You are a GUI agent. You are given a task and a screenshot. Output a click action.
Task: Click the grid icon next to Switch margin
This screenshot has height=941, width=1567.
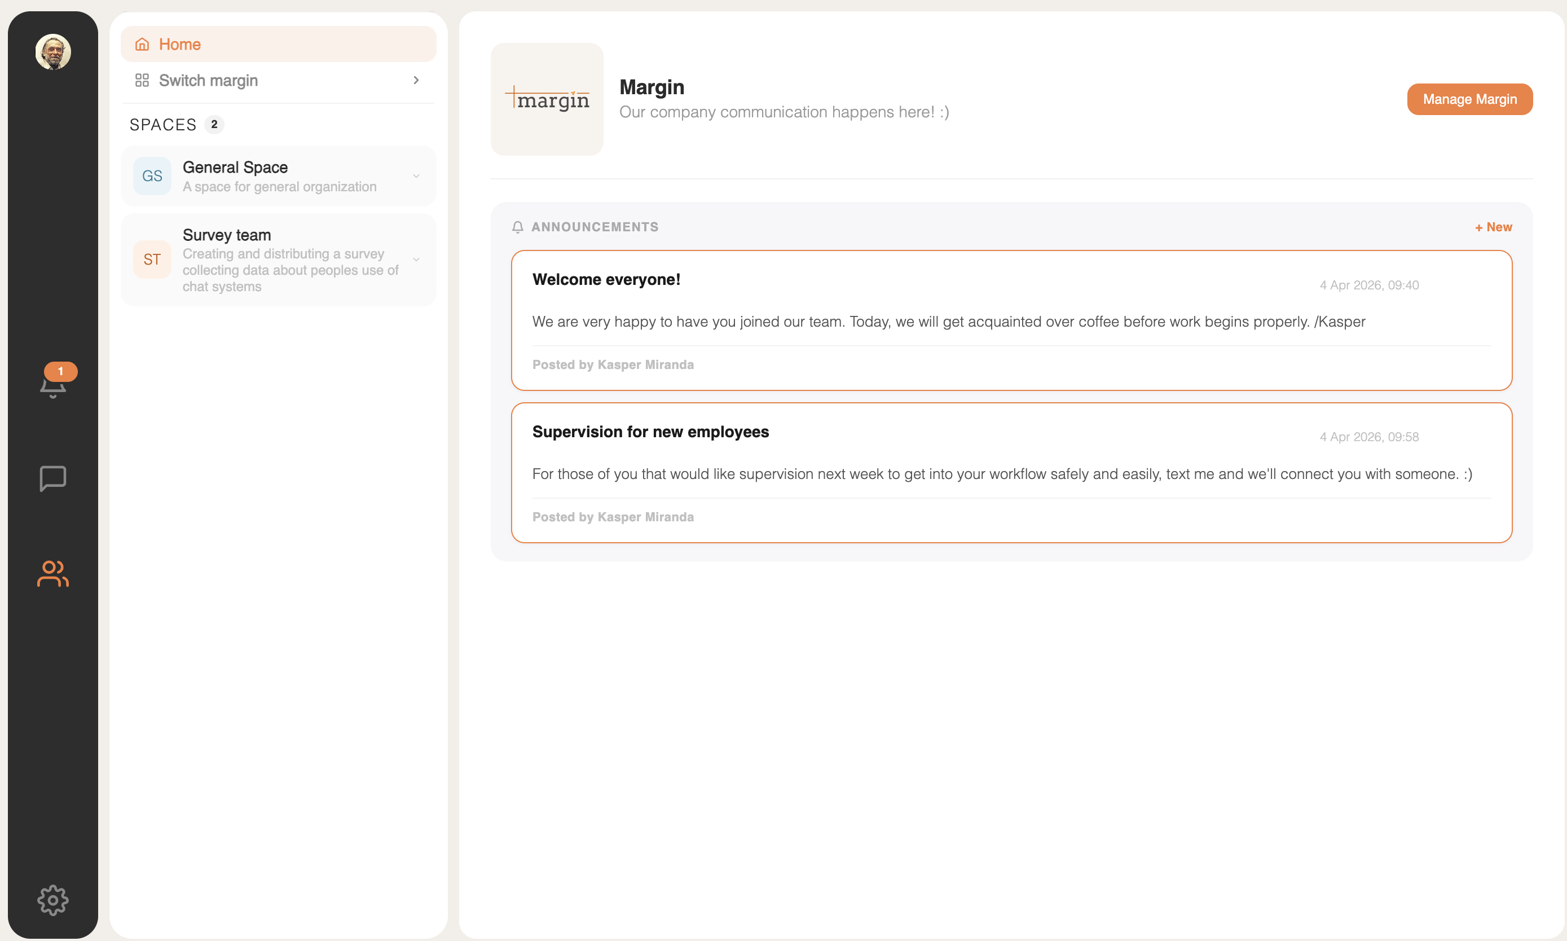[x=142, y=81]
